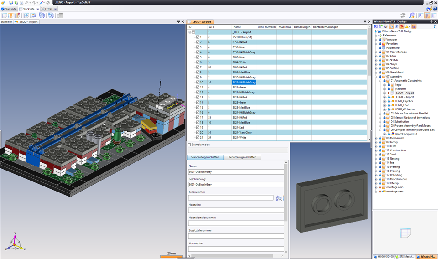Toggle the checkbox for row ID 5
The width and height of the screenshot is (438, 259).
pos(198,57)
